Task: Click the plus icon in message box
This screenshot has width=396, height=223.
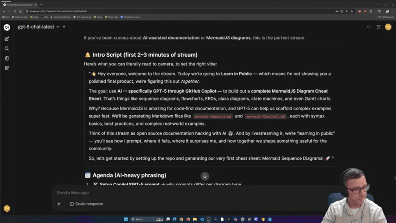Action: pyautogui.click(x=59, y=204)
